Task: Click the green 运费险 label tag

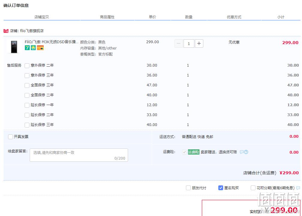Action: [x=193, y=152]
